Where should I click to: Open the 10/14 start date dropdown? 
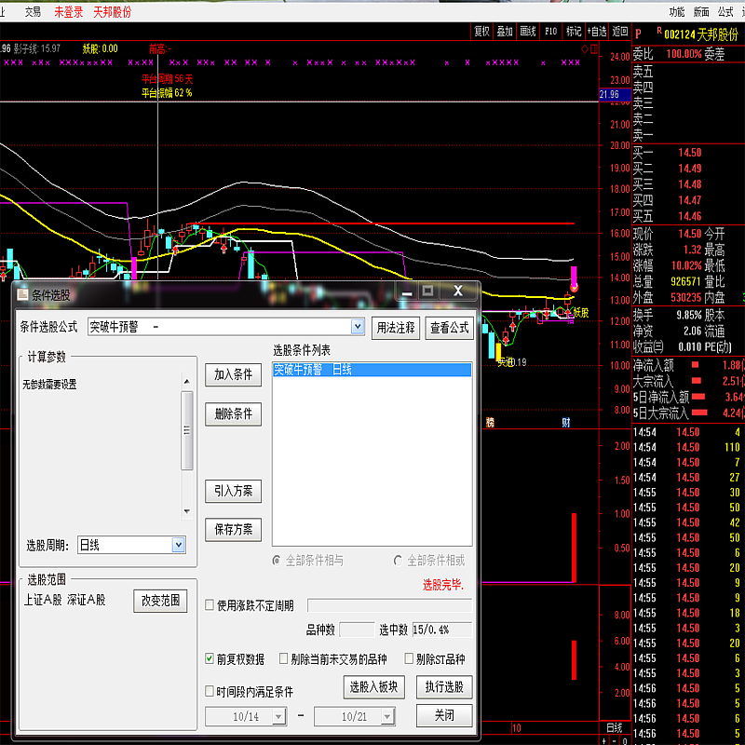pos(279,717)
